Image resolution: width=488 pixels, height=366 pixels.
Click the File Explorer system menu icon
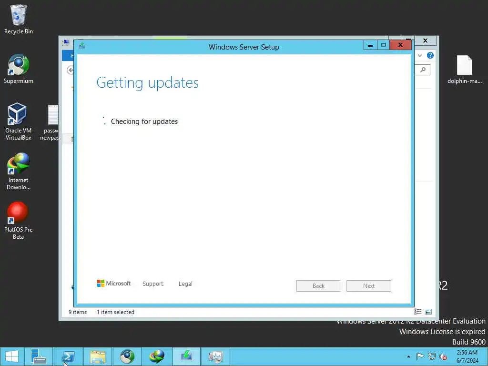point(66,42)
